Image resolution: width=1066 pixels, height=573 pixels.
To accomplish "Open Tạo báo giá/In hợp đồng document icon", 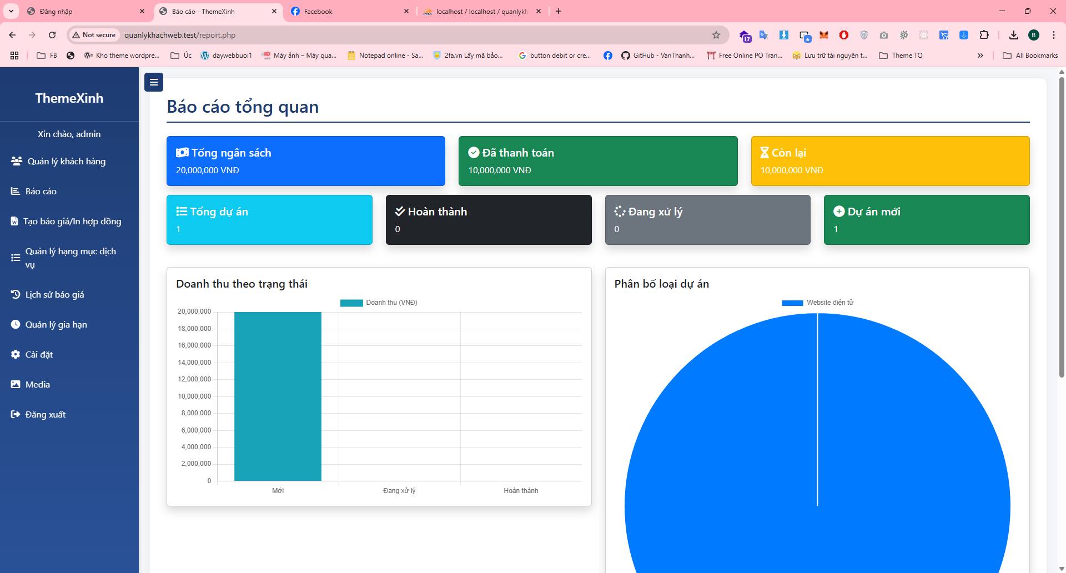I will tap(14, 221).
